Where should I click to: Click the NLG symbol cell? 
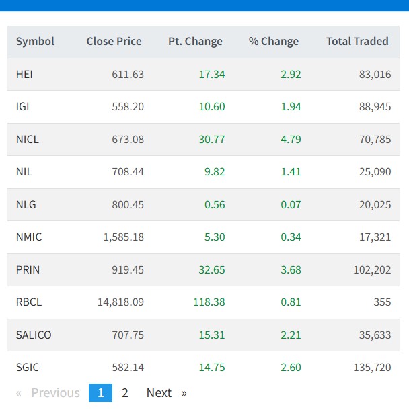coord(26,205)
